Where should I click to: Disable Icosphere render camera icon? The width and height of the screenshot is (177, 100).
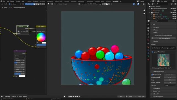coord(175,17)
